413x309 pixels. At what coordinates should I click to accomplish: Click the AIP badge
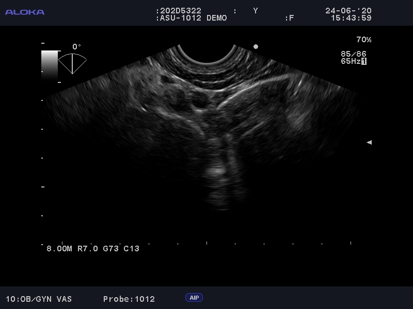click(194, 298)
